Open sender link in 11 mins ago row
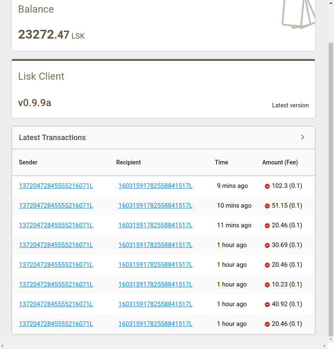Screen dimensions: 334x349 56,225
